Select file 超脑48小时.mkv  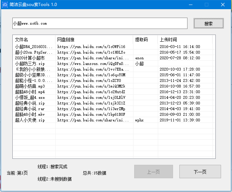point(30,114)
